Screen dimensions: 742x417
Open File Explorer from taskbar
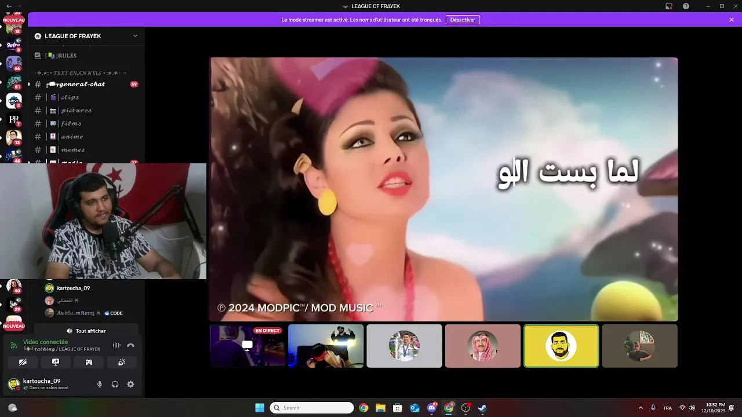pyautogui.click(x=380, y=408)
